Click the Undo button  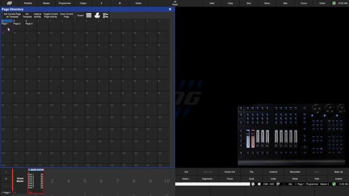click(273, 179)
